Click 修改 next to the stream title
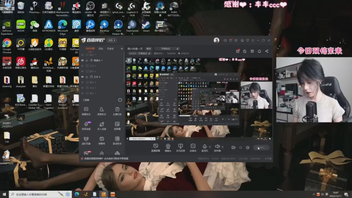352x198 pixels. [149, 48]
